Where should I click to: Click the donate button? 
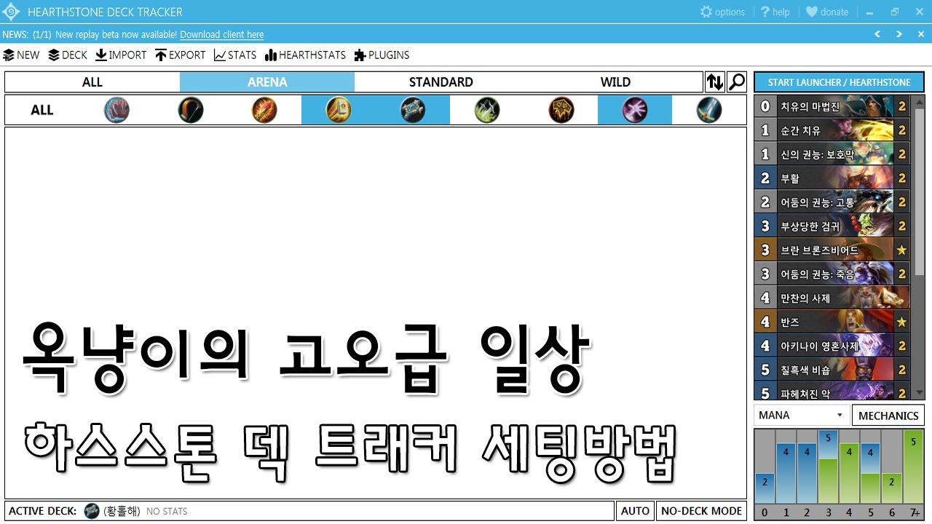click(827, 12)
